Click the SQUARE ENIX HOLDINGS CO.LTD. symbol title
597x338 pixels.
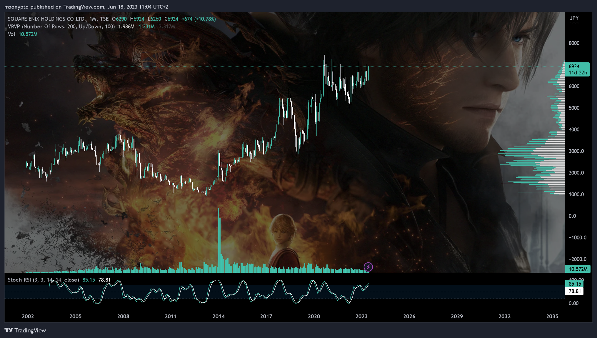click(47, 19)
